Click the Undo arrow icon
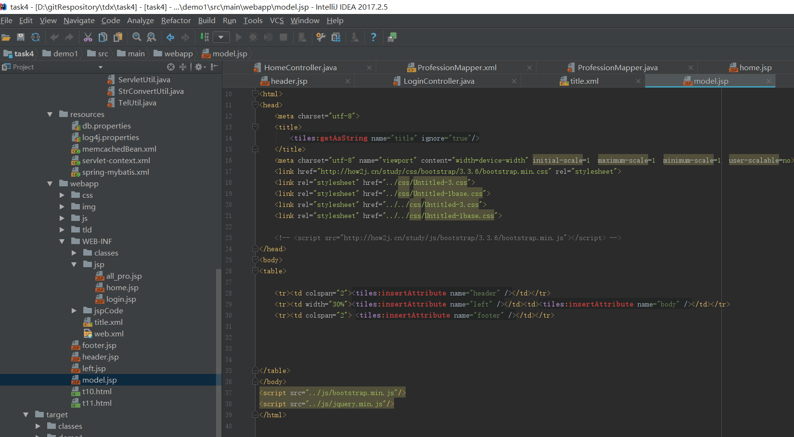Image resolution: width=794 pixels, height=437 pixels. [54, 37]
